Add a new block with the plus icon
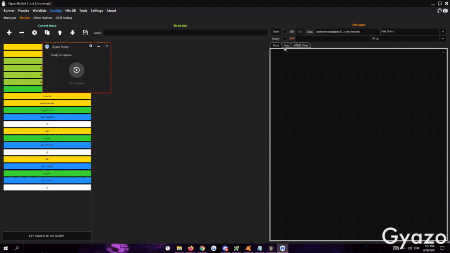 9,33
